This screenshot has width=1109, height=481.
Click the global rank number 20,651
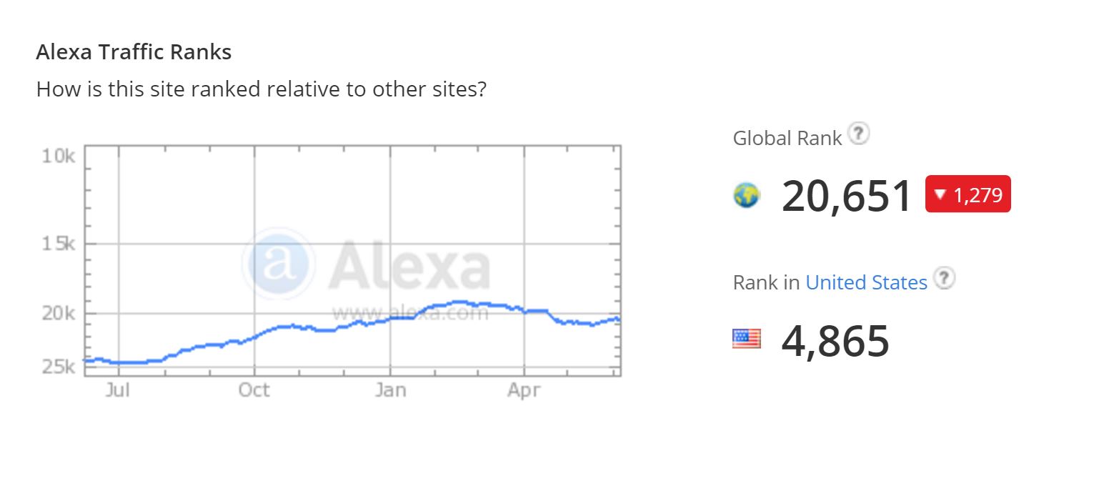847,196
